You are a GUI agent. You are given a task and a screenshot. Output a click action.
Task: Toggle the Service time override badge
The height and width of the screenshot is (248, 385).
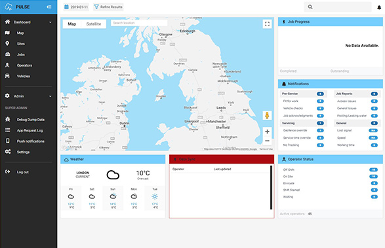click(320, 138)
